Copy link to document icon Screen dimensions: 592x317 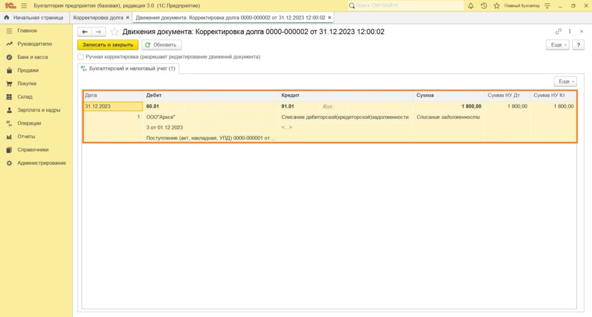(558, 32)
